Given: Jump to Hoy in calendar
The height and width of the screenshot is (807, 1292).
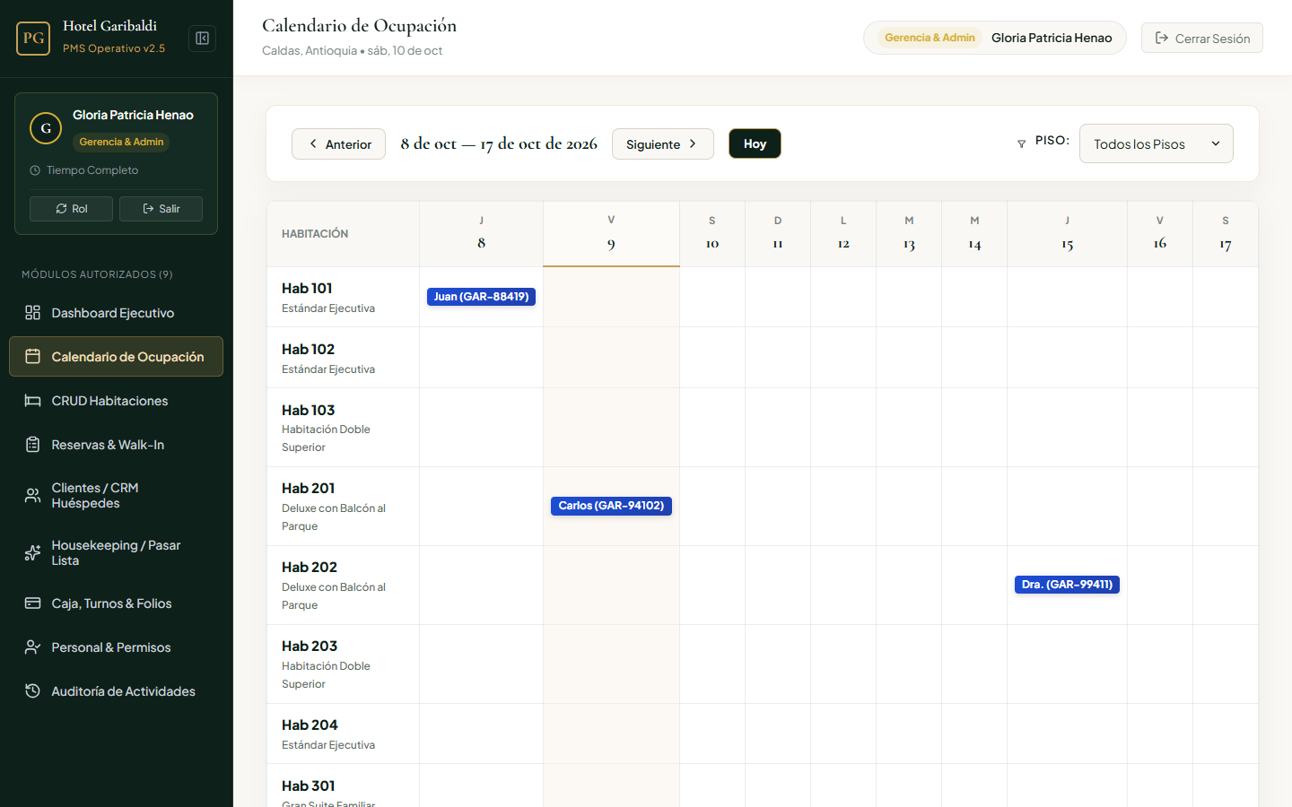Looking at the screenshot, I should tap(755, 143).
